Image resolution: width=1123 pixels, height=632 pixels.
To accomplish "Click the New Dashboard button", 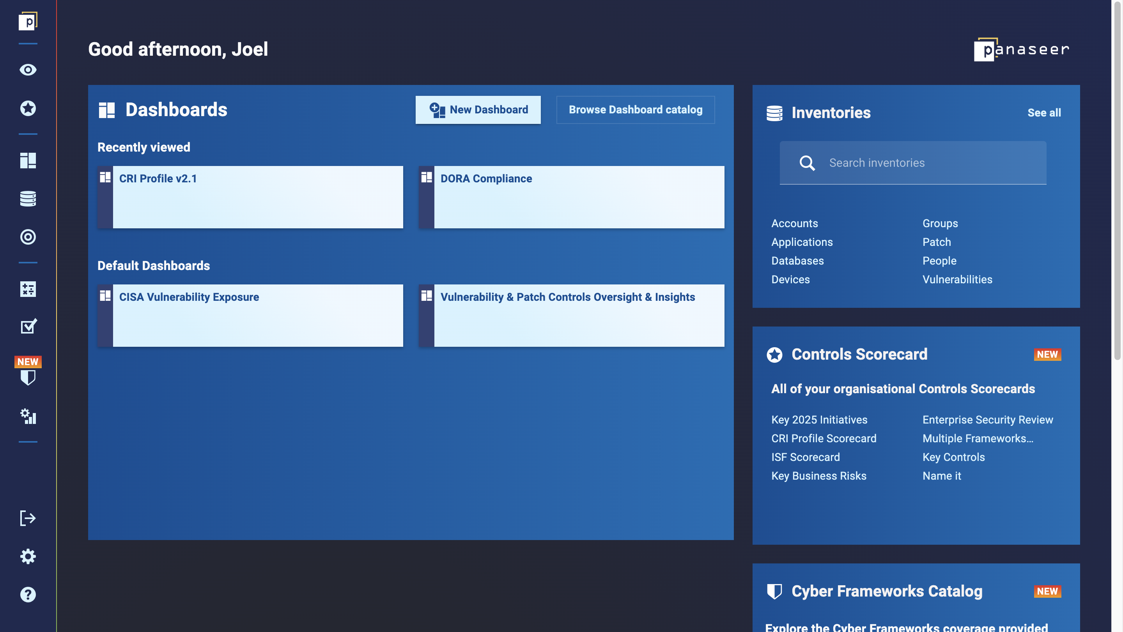I will (478, 110).
